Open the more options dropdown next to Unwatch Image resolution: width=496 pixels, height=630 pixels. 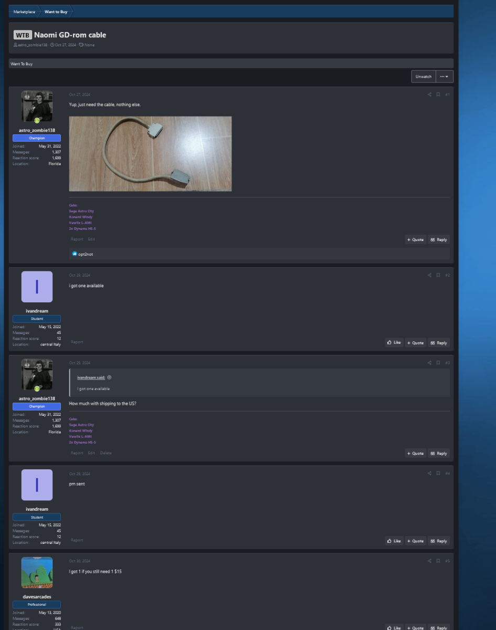445,77
